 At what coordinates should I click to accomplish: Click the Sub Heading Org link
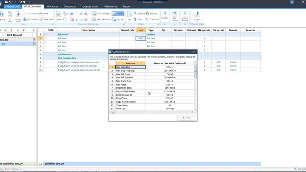pos(67,58)
